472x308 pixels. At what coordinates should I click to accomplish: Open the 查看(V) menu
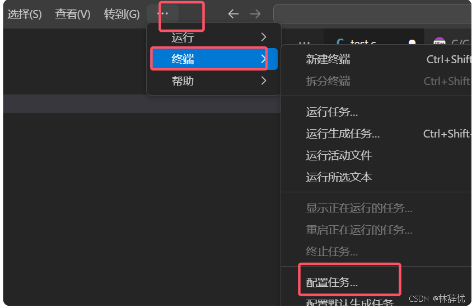click(73, 14)
